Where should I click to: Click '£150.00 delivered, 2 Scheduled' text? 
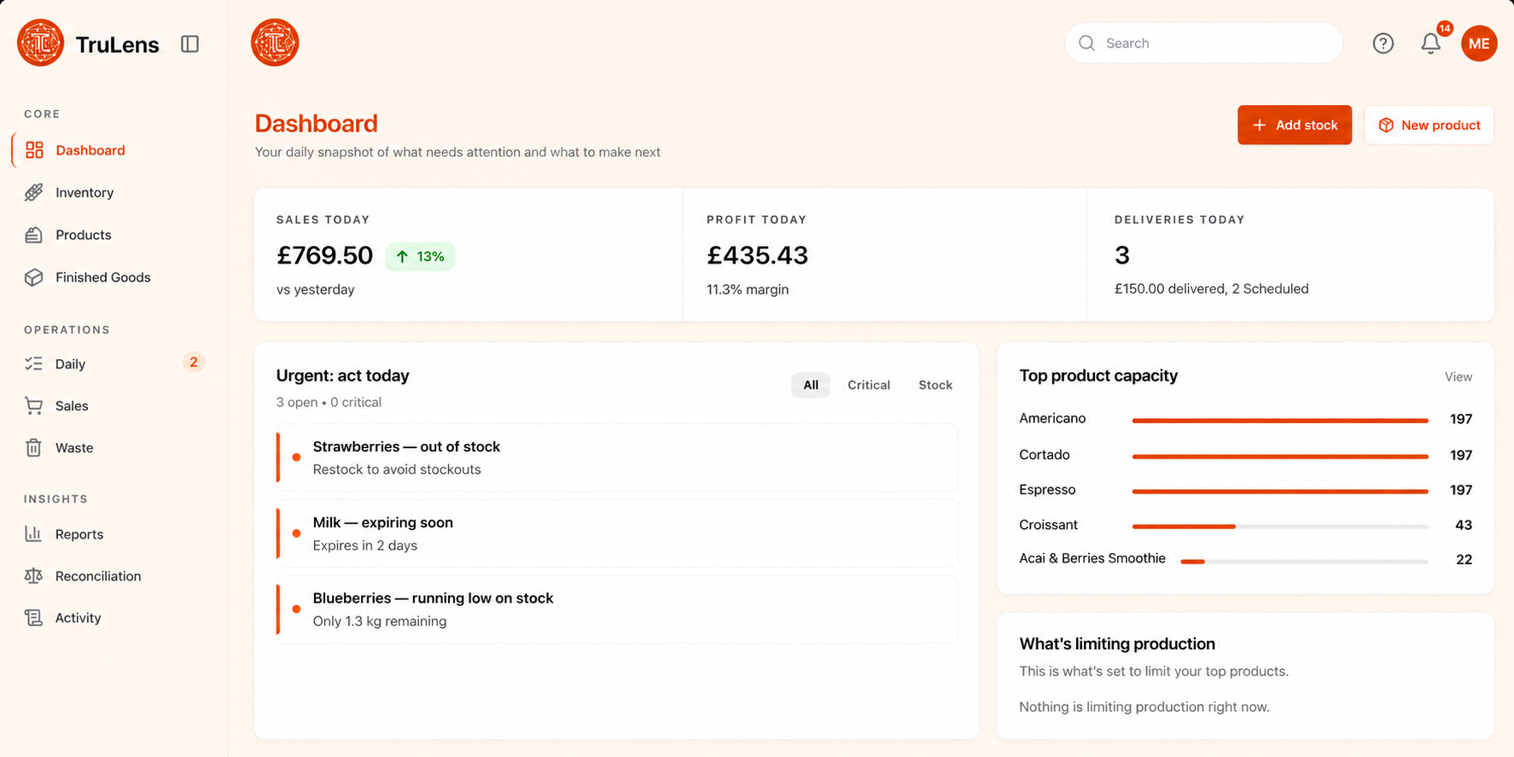coord(1211,289)
